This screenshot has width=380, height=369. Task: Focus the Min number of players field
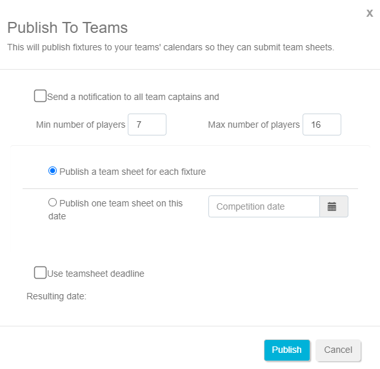[147, 125]
